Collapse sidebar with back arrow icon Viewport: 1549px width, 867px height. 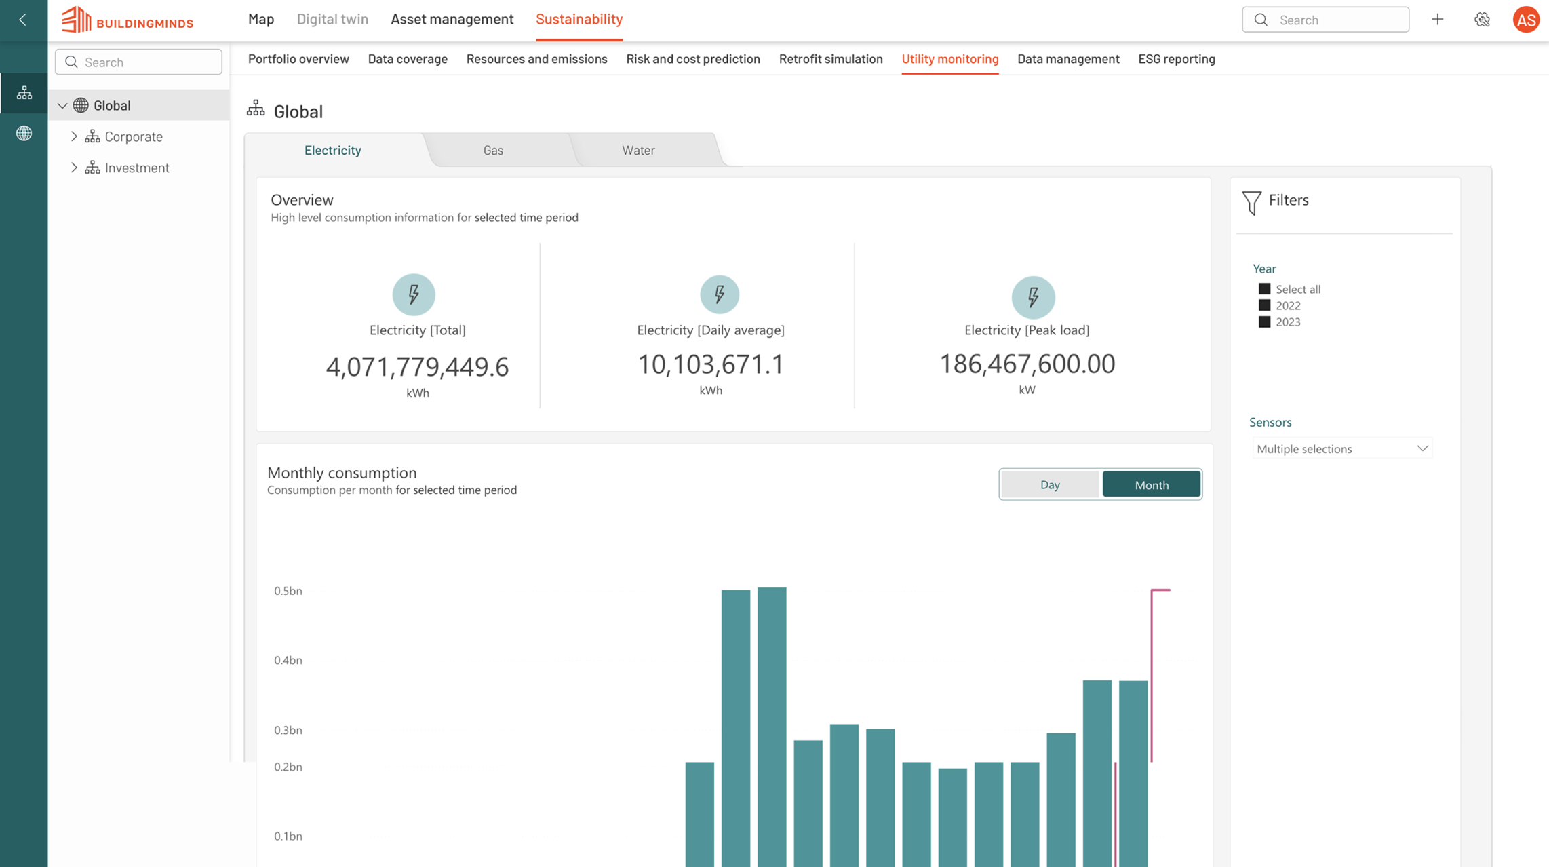[23, 20]
